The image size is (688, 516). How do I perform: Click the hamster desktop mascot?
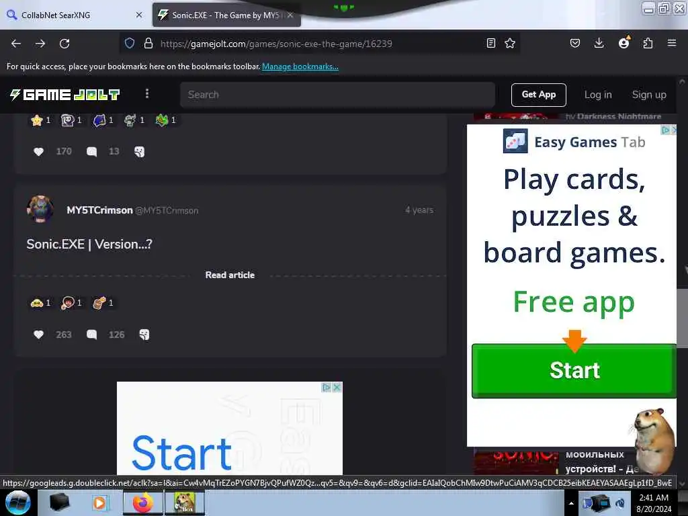pos(655,441)
